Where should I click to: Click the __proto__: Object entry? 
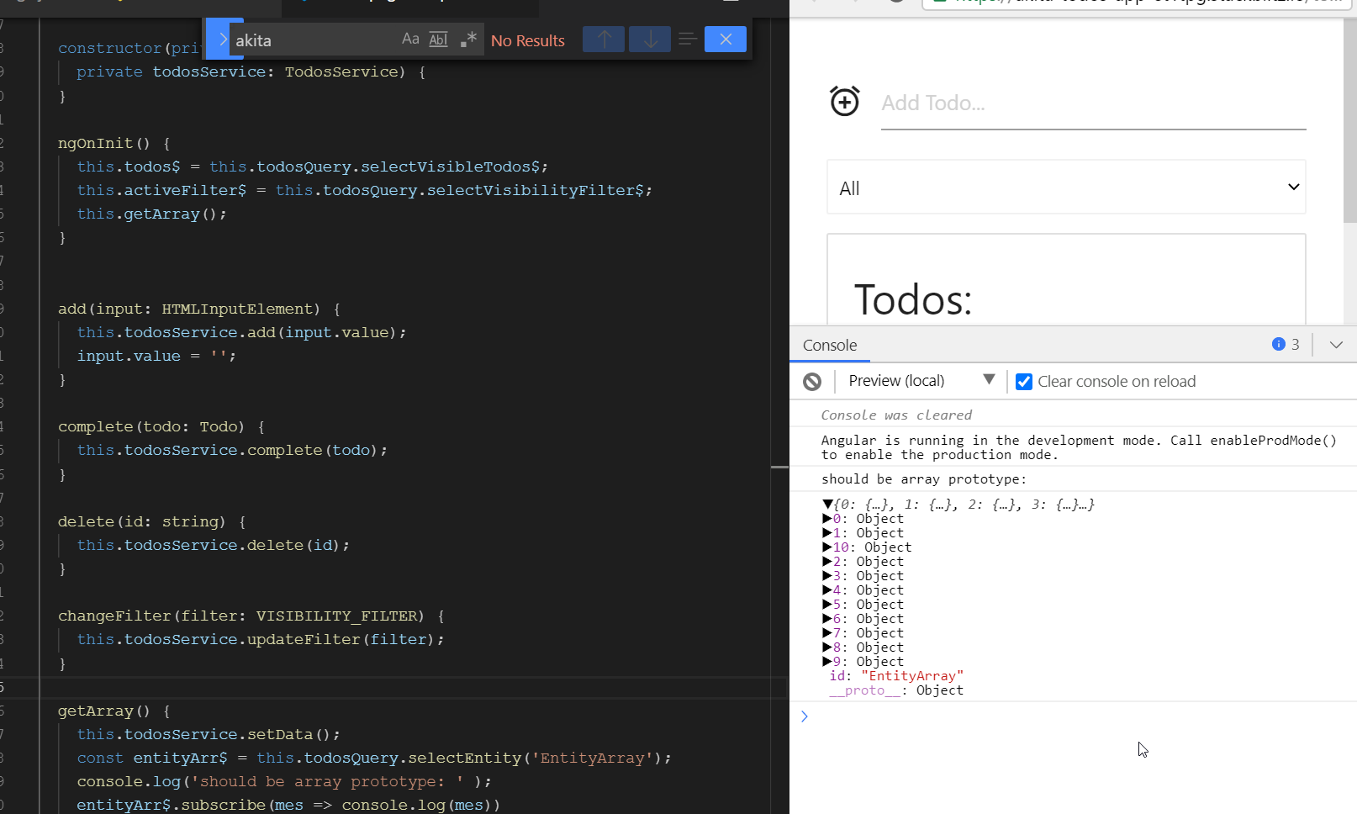click(x=865, y=690)
